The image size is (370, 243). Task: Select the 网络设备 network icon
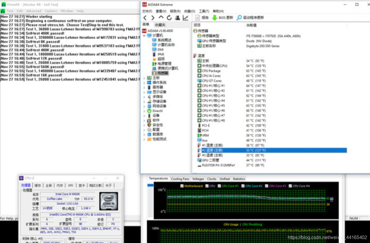click(x=149, y=106)
